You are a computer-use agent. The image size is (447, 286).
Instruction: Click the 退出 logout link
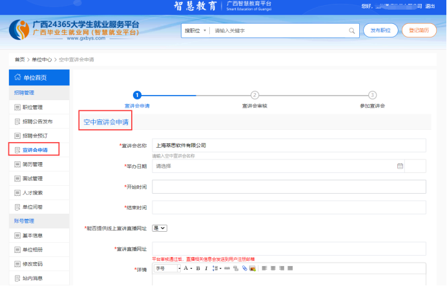pos(430,6)
